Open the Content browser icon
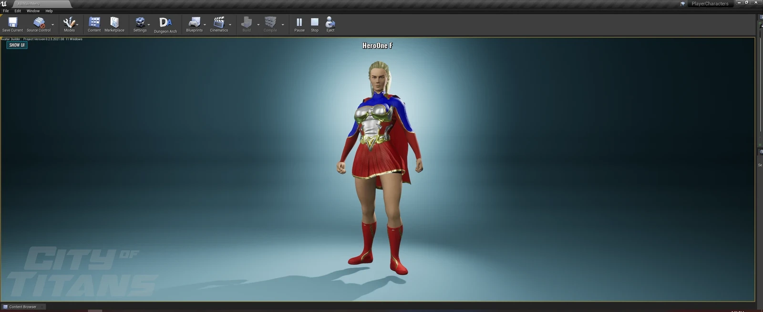The width and height of the screenshot is (763, 312). 94,24
